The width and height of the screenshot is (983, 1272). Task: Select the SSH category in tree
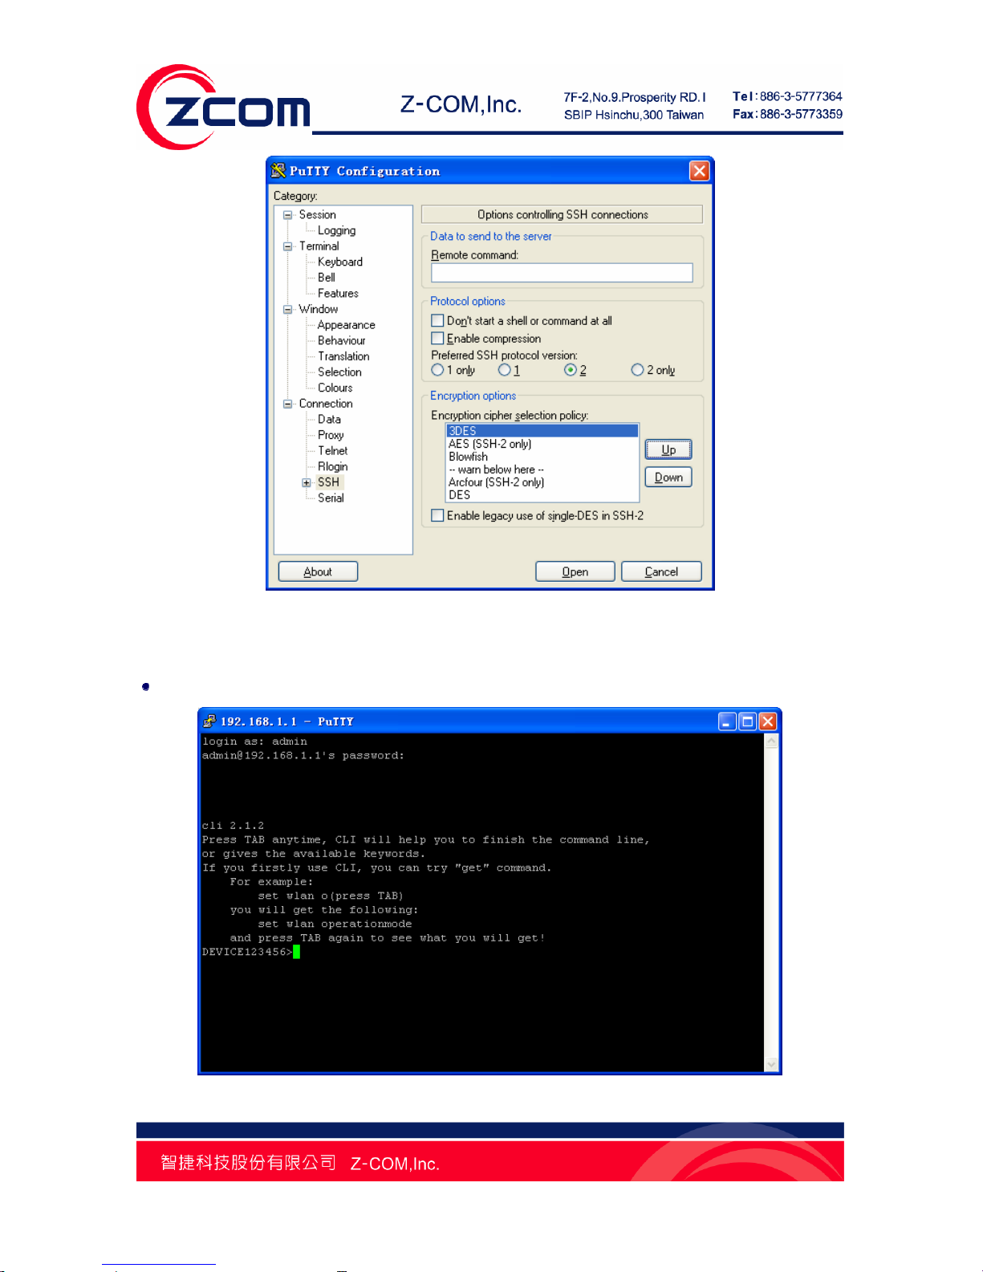point(328,482)
